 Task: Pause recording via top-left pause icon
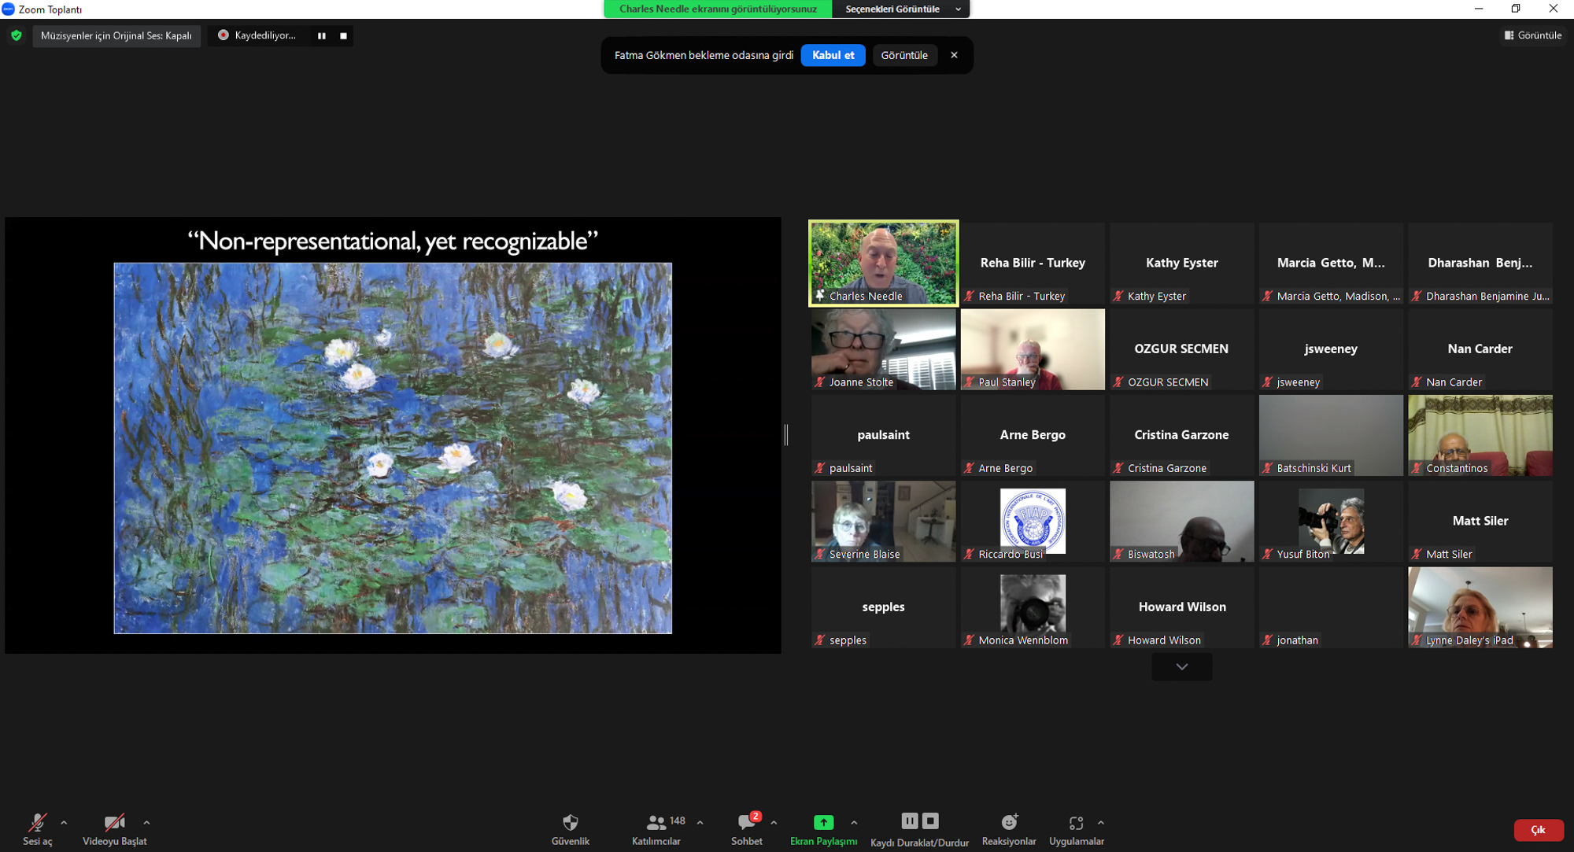click(x=322, y=35)
